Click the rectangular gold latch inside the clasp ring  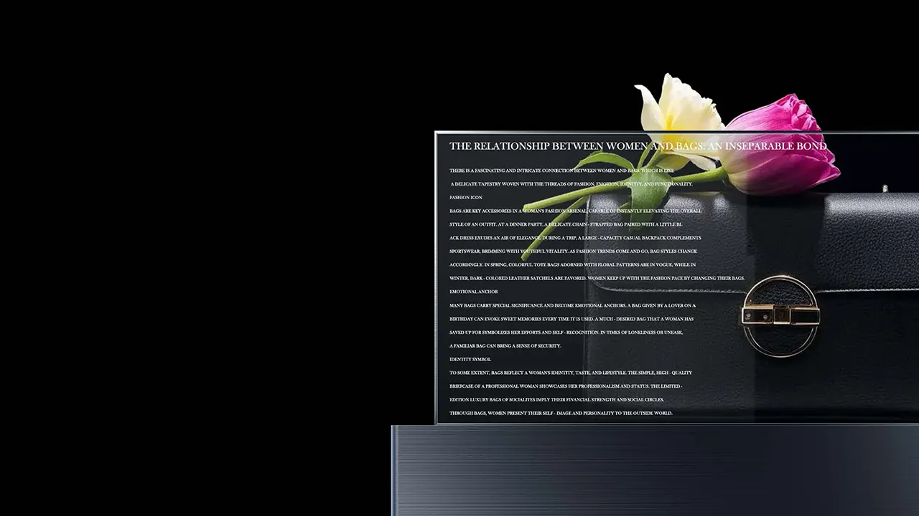[x=779, y=315]
